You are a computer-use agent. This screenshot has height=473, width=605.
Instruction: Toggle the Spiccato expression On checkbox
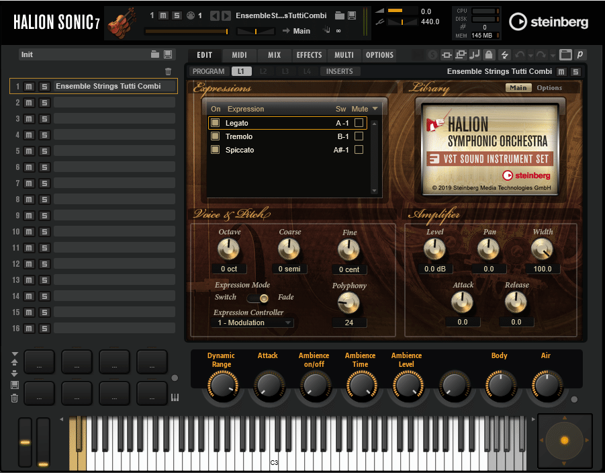[x=216, y=150]
